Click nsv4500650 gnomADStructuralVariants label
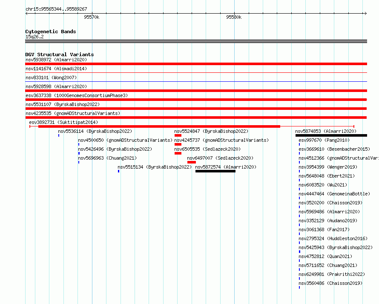The height and width of the screenshot is (304, 379). [x=125, y=140]
